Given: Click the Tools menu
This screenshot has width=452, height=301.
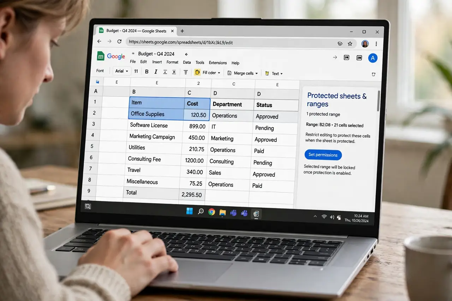Looking at the screenshot, I should (200, 62).
